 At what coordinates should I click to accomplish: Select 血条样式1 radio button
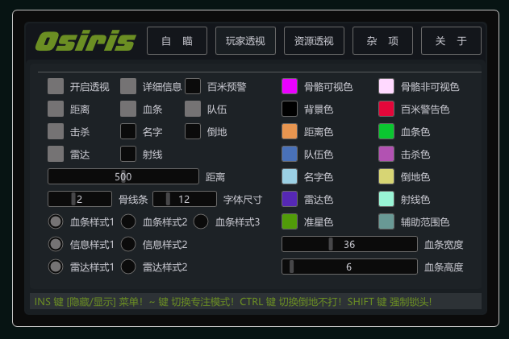[56, 221]
